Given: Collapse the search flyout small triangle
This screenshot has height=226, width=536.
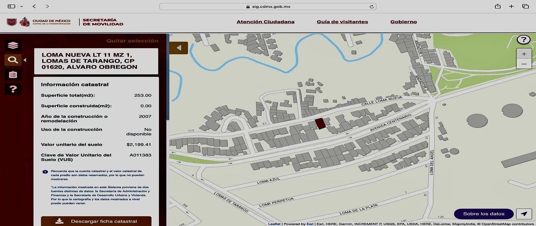Looking at the screenshot, I should click(x=25, y=60).
